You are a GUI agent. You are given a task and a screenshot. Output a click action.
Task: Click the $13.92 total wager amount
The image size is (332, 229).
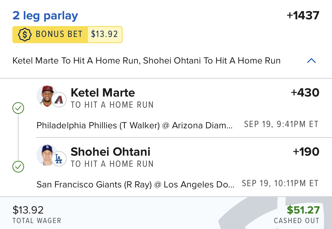coord(28,210)
